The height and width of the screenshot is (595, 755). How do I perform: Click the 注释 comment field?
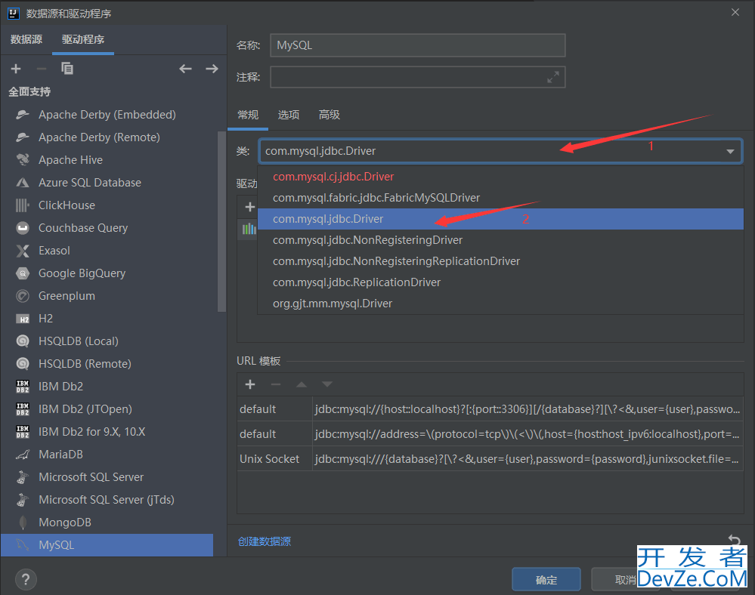(417, 77)
